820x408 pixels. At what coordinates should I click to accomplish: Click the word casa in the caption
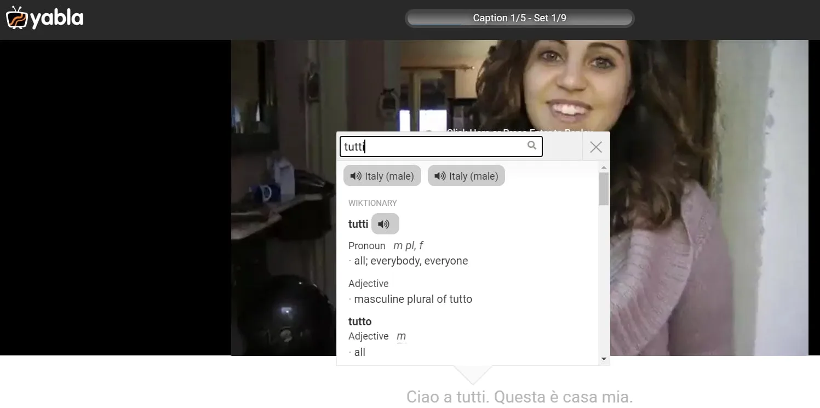coord(578,397)
